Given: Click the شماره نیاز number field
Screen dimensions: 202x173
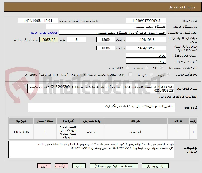Looking at the screenshot, I should (x=146, y=21).
